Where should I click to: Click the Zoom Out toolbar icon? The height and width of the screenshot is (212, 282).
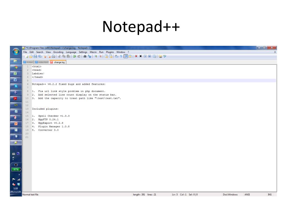tap(100, 56)
